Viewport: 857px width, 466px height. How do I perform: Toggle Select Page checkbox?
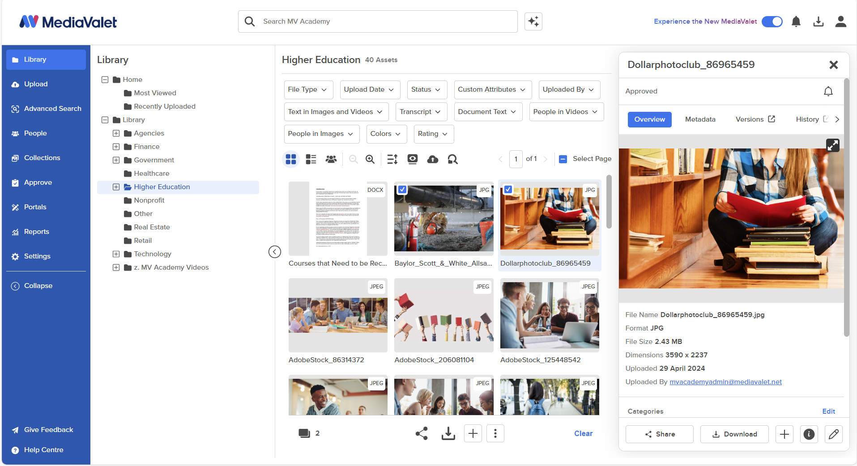pyautogui.click(x=563, y=159)
